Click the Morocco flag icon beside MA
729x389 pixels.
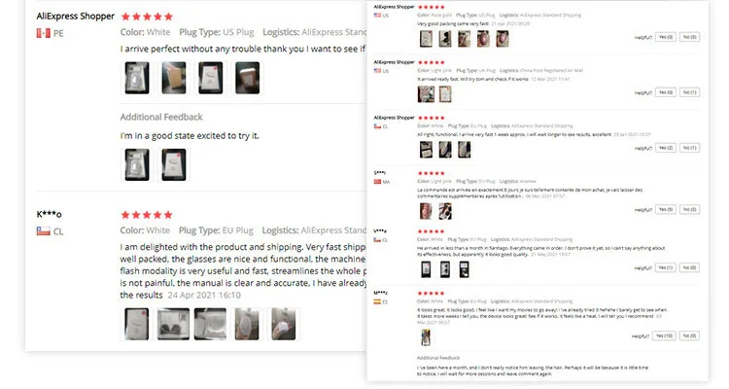point(377,182)
